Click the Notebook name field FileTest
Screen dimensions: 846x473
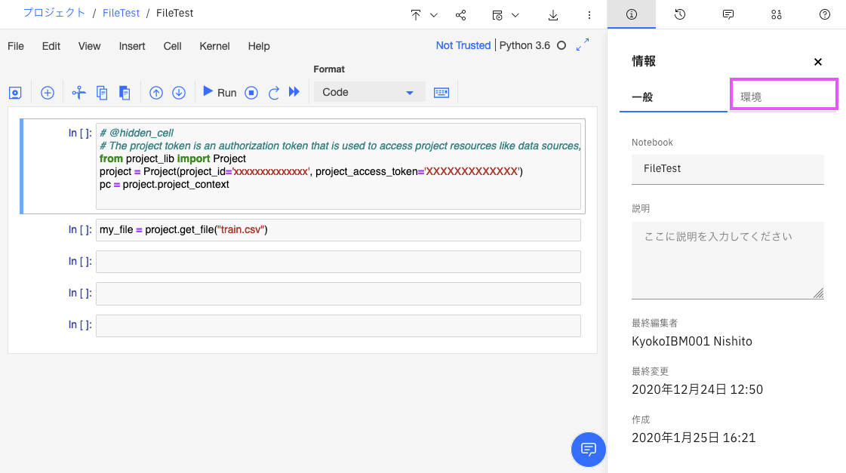728,169
